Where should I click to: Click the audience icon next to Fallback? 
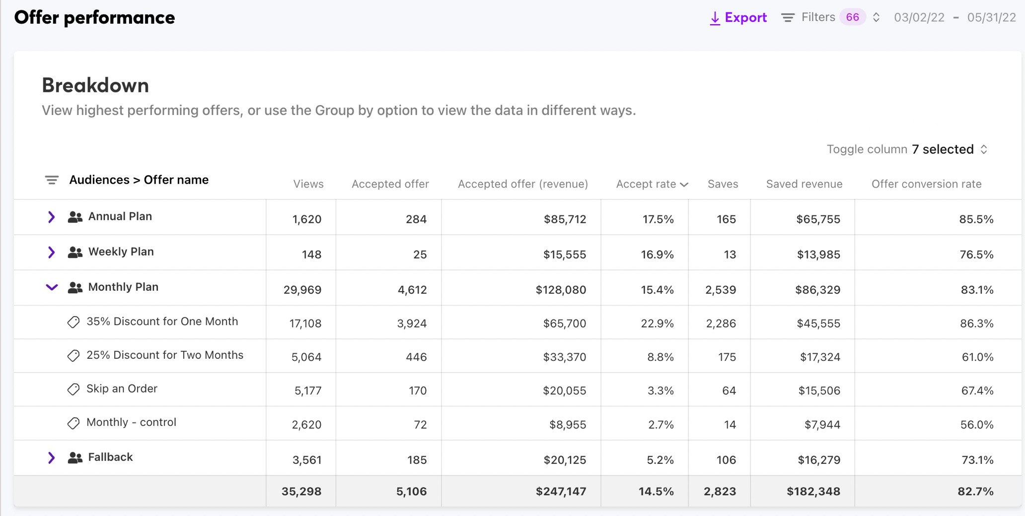click(74, 457)
